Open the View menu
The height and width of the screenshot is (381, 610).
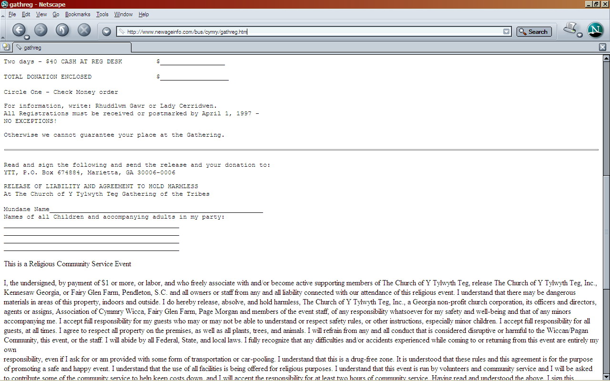(41, 14)
